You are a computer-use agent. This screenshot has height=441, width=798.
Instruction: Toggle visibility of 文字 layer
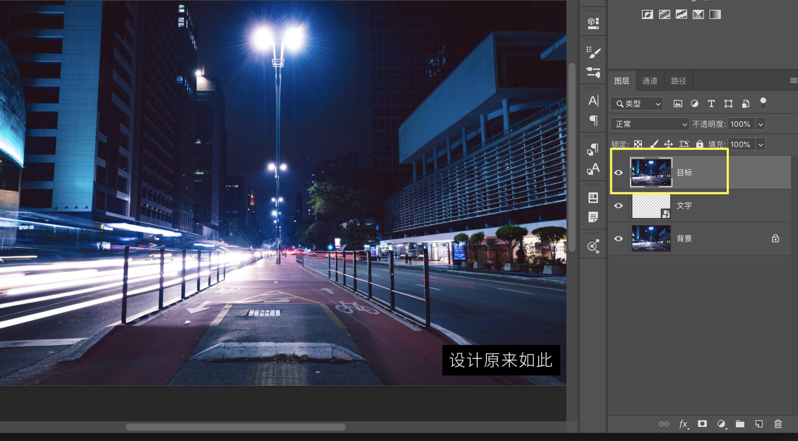pos(618,205)
